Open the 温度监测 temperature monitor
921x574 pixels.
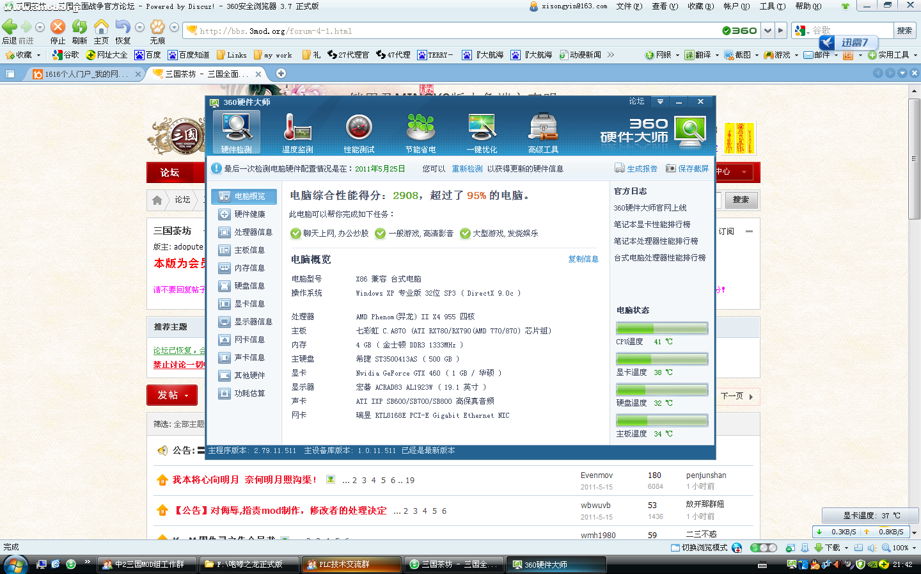click(x=297, y=132)
